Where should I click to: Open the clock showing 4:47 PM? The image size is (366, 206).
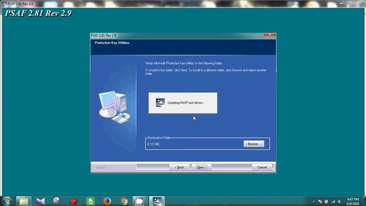[x=353, y=201]
